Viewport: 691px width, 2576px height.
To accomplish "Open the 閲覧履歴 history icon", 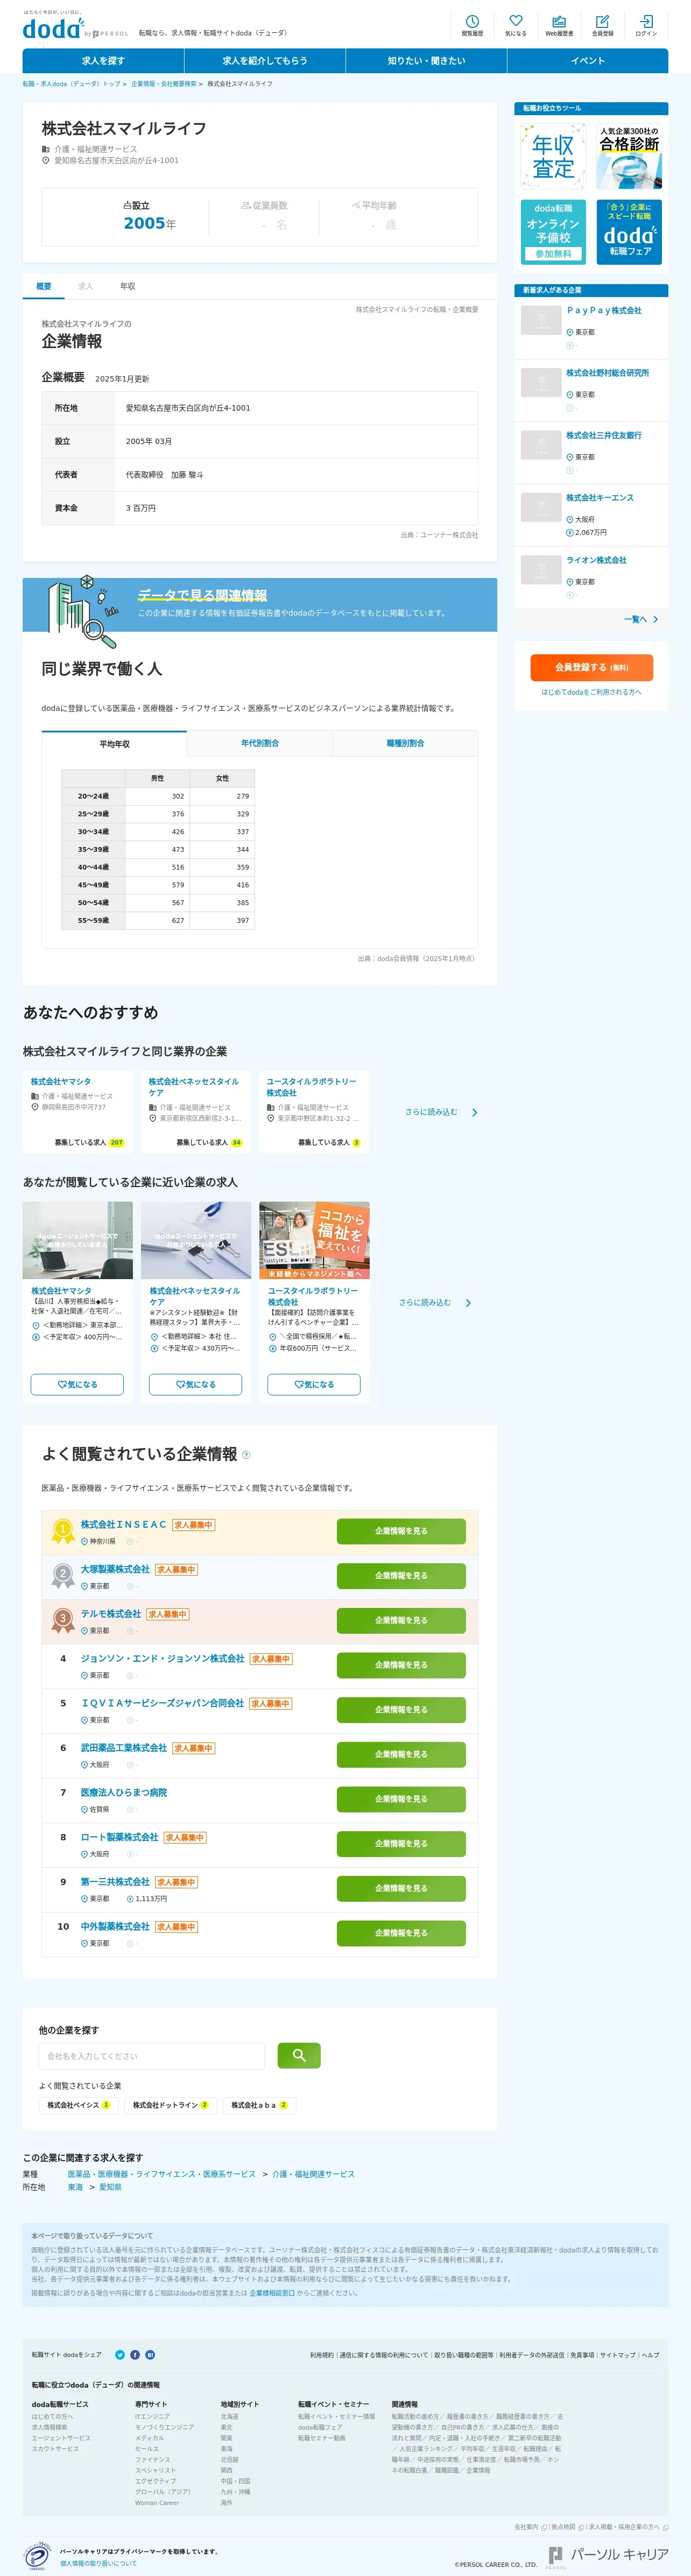I will point(472,25).
